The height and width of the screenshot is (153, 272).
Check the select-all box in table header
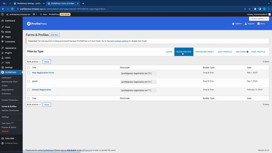pyautogui.click(x=28, y=68)
